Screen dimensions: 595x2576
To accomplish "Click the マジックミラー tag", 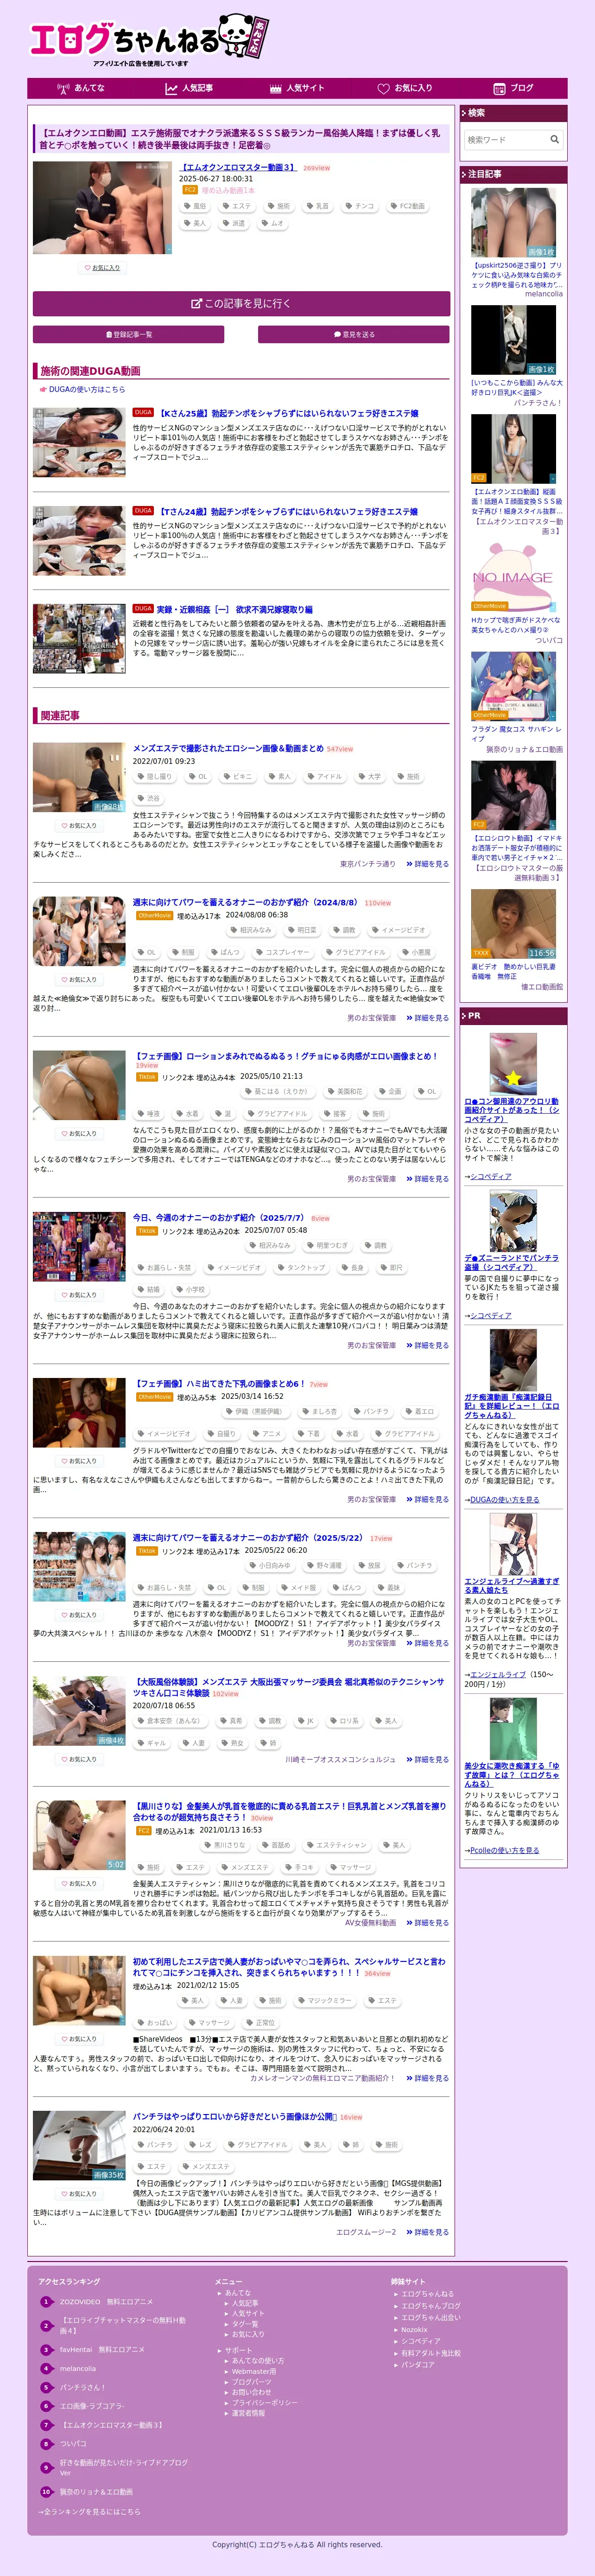I will pos(325,2001).
